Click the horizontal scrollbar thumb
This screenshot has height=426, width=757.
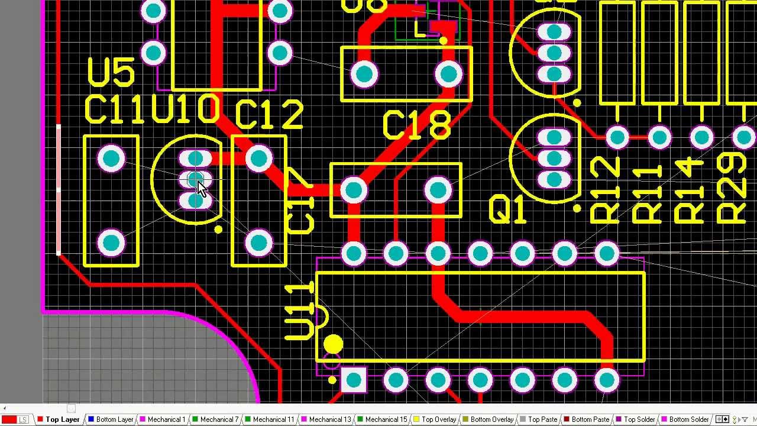coord(71,408)
